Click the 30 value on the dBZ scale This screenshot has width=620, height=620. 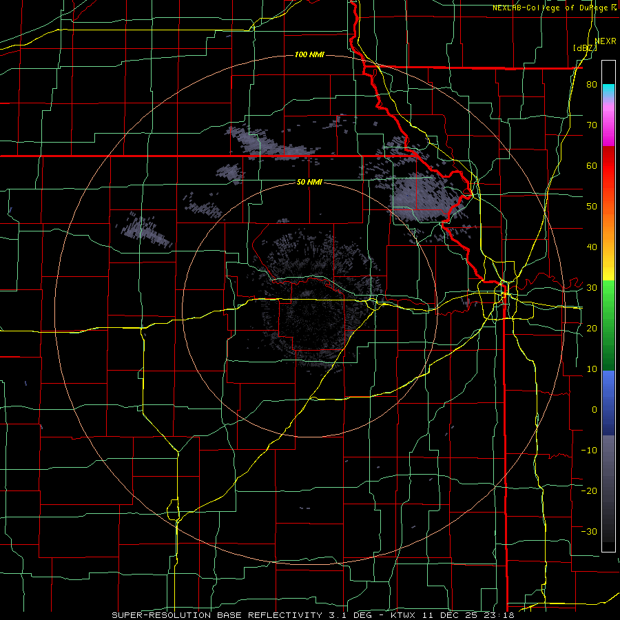coord(592,288)
